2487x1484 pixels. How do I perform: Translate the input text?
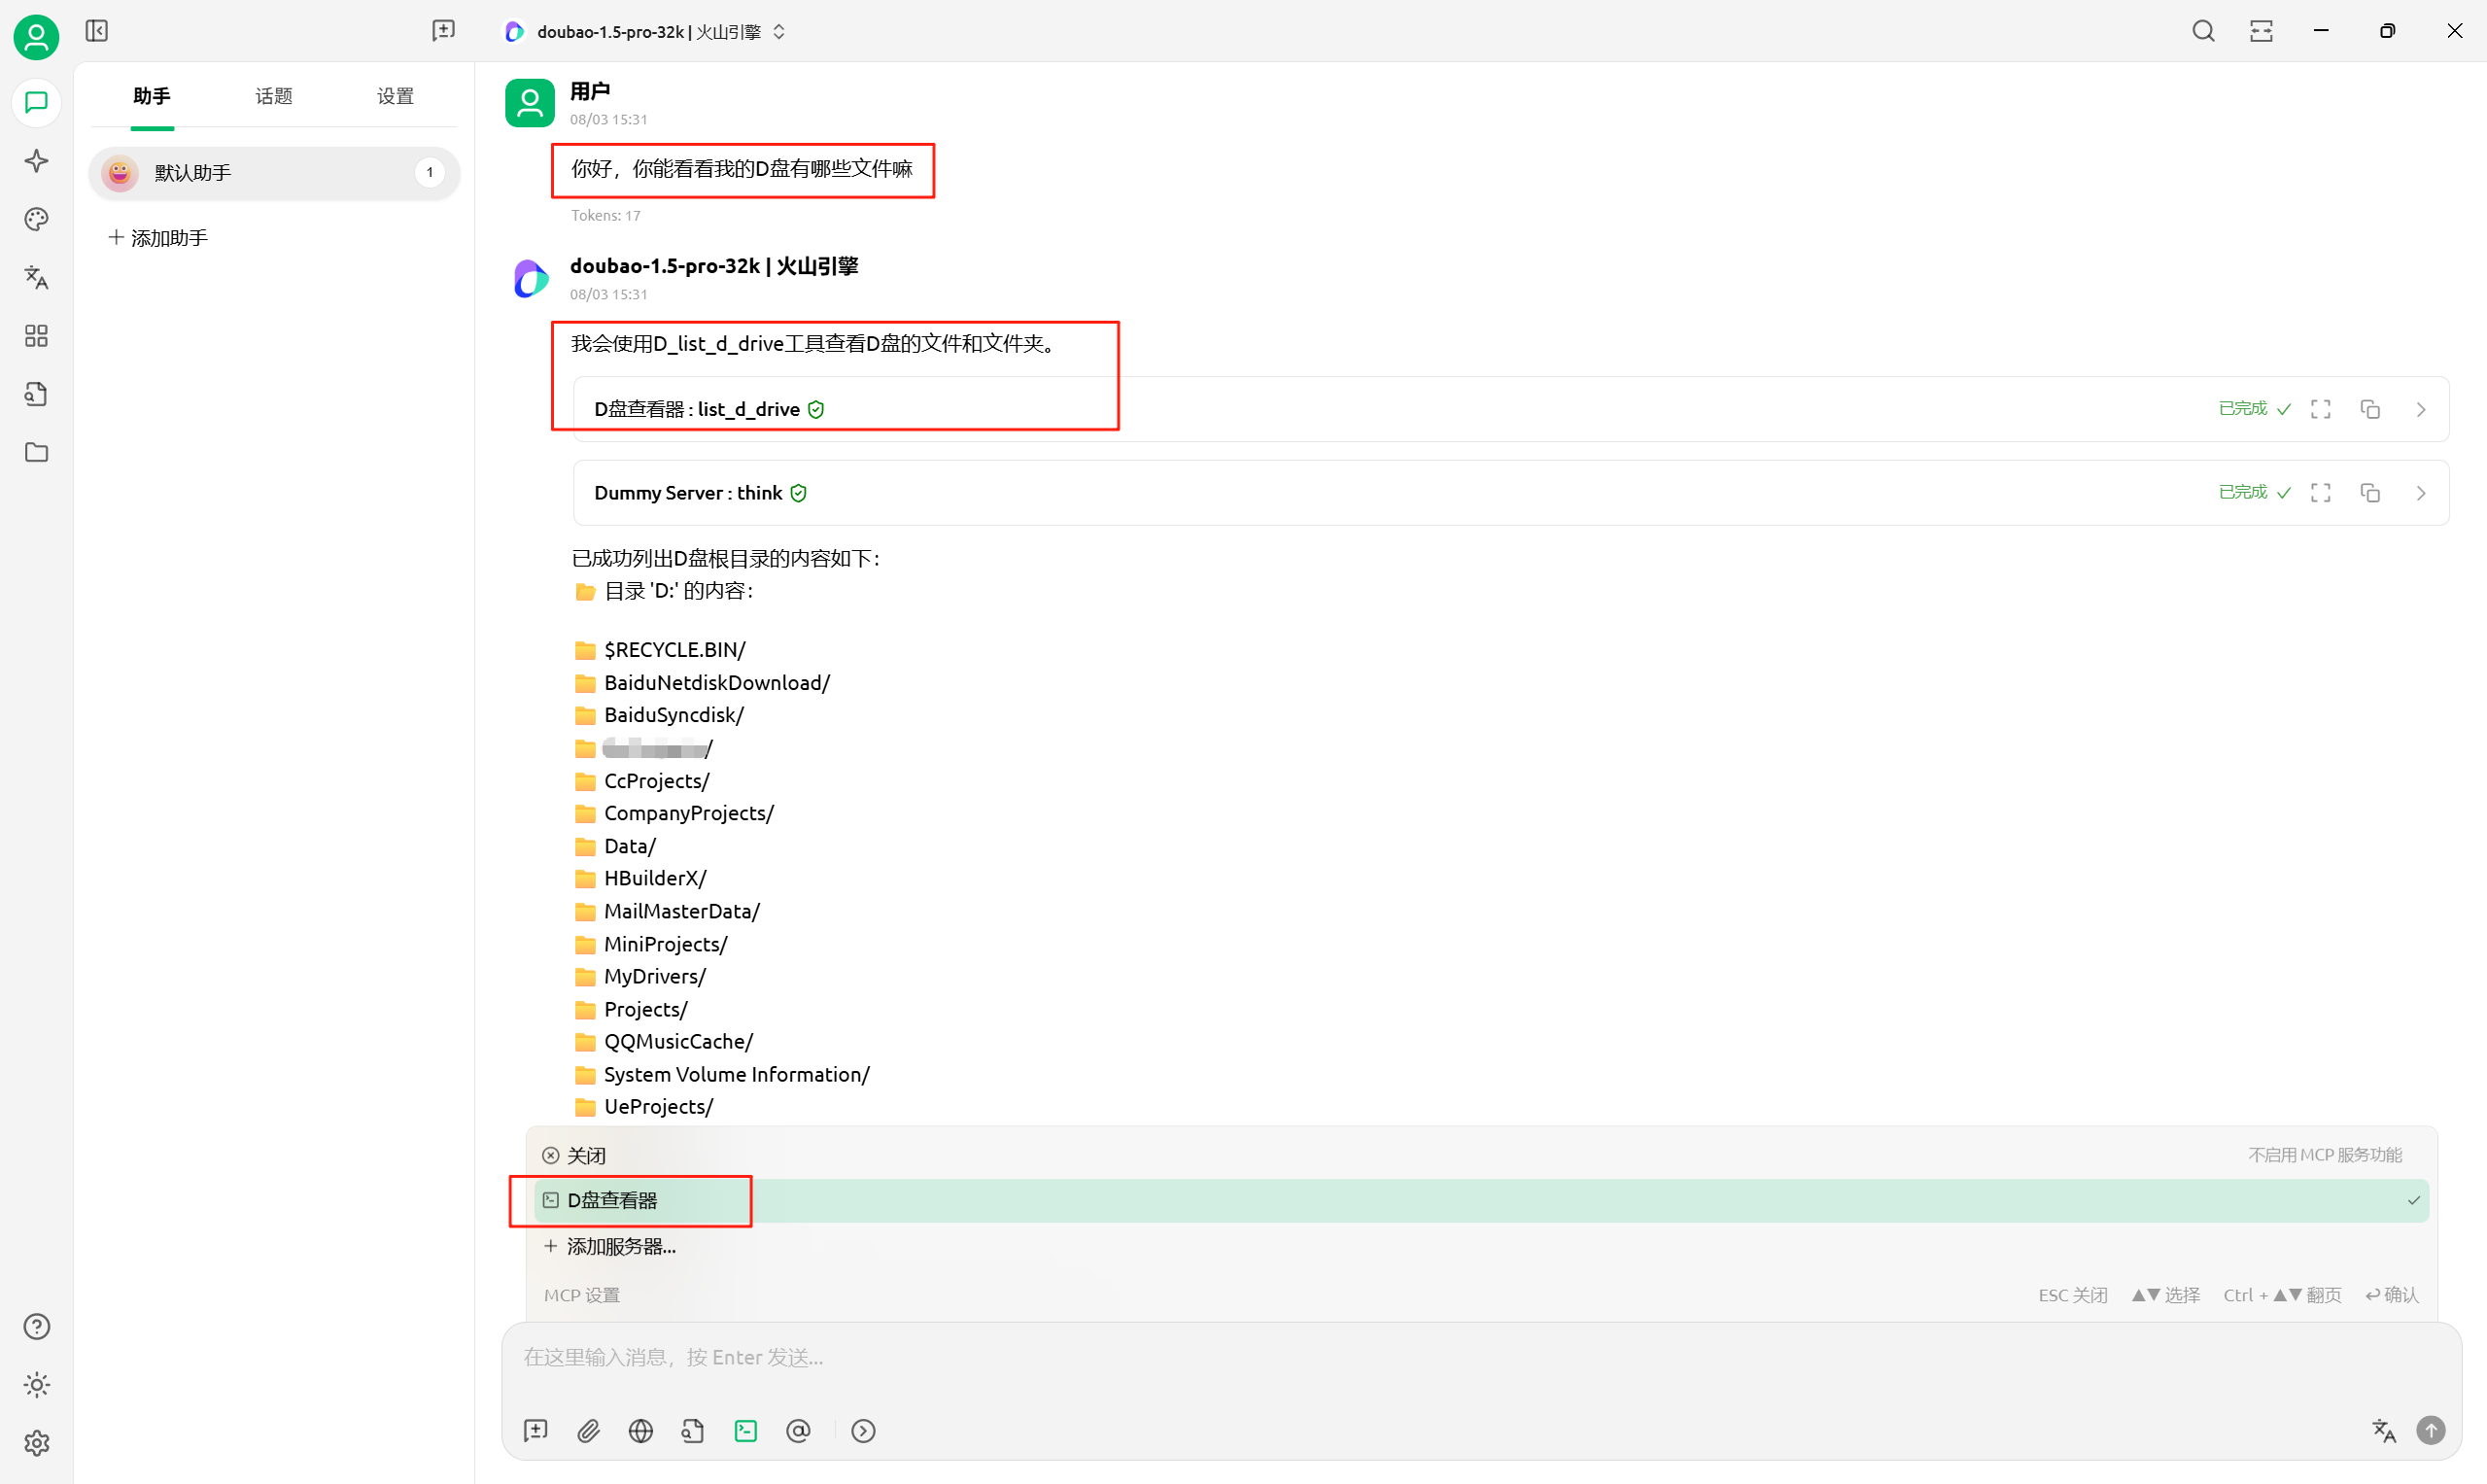tap(2384, 1431)
